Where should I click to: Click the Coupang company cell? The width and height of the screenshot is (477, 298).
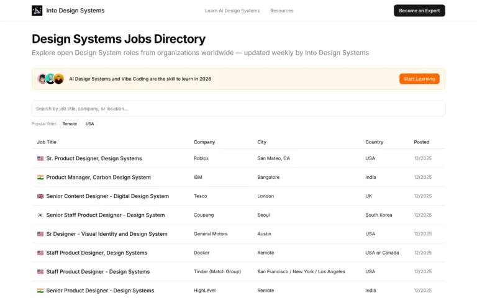pos(204,215)
